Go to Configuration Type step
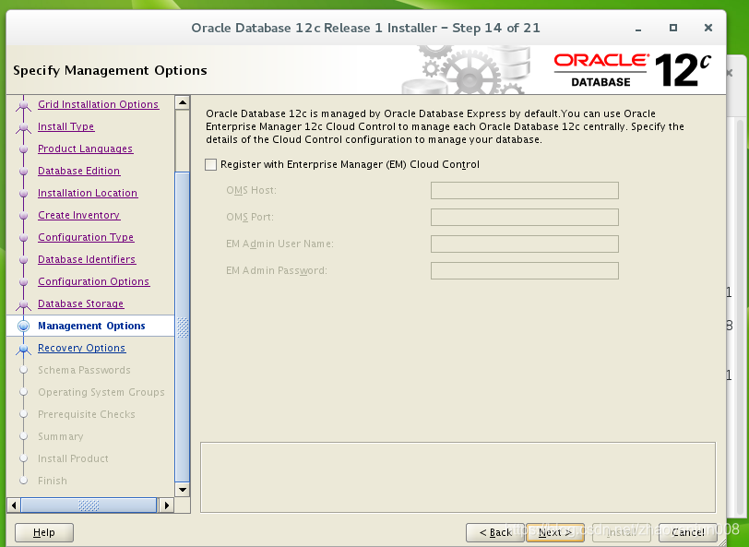The height and width of the screenshot is (547, 749). [x=86, y=237]
